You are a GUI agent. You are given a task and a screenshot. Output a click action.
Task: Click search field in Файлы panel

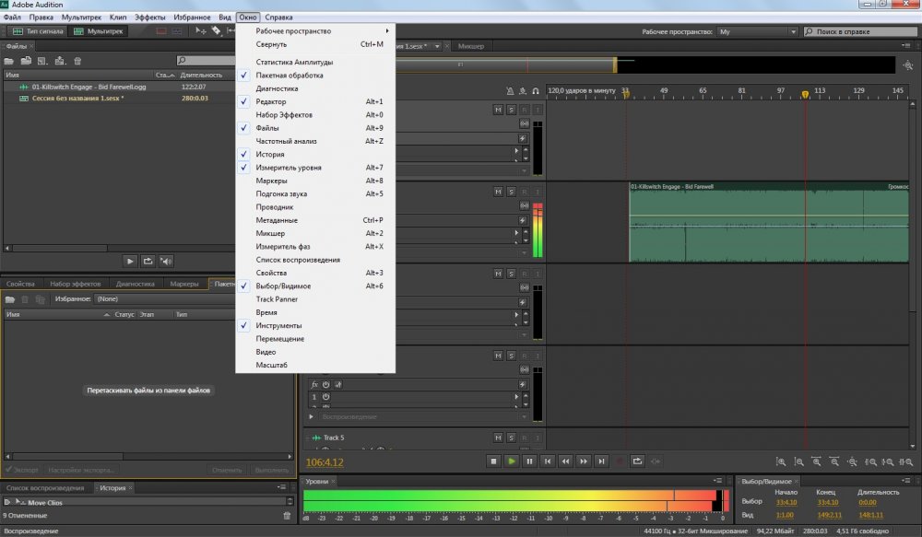tap(206, 61)
